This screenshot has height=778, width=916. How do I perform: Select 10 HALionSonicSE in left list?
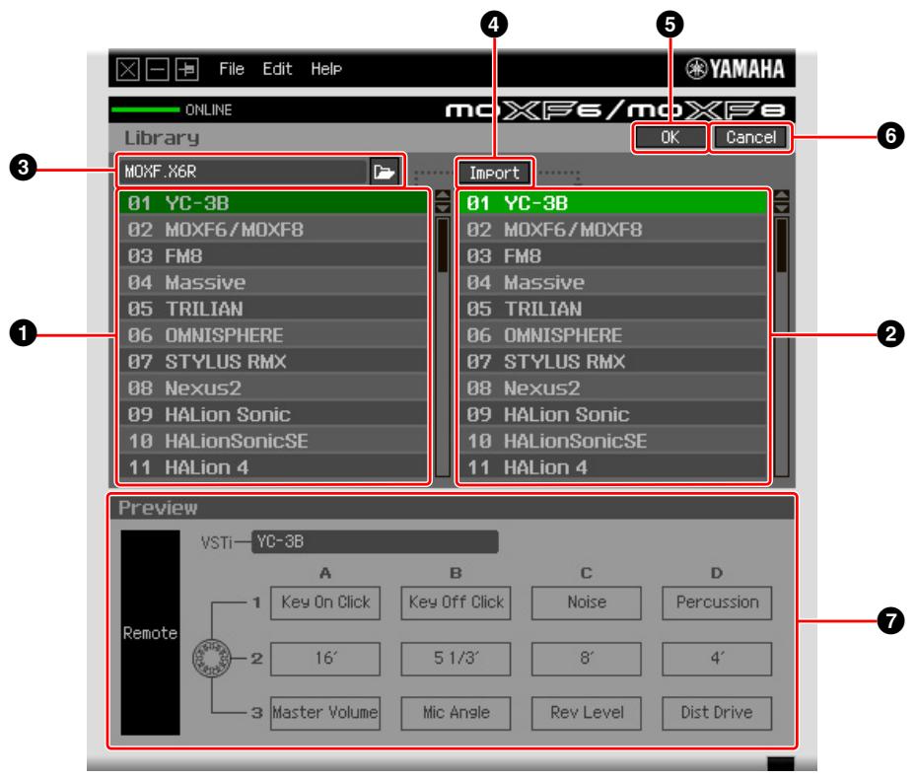[273, 441]
